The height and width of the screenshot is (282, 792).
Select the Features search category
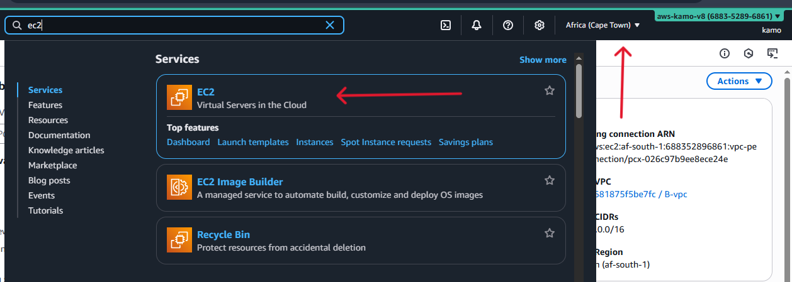45,105
